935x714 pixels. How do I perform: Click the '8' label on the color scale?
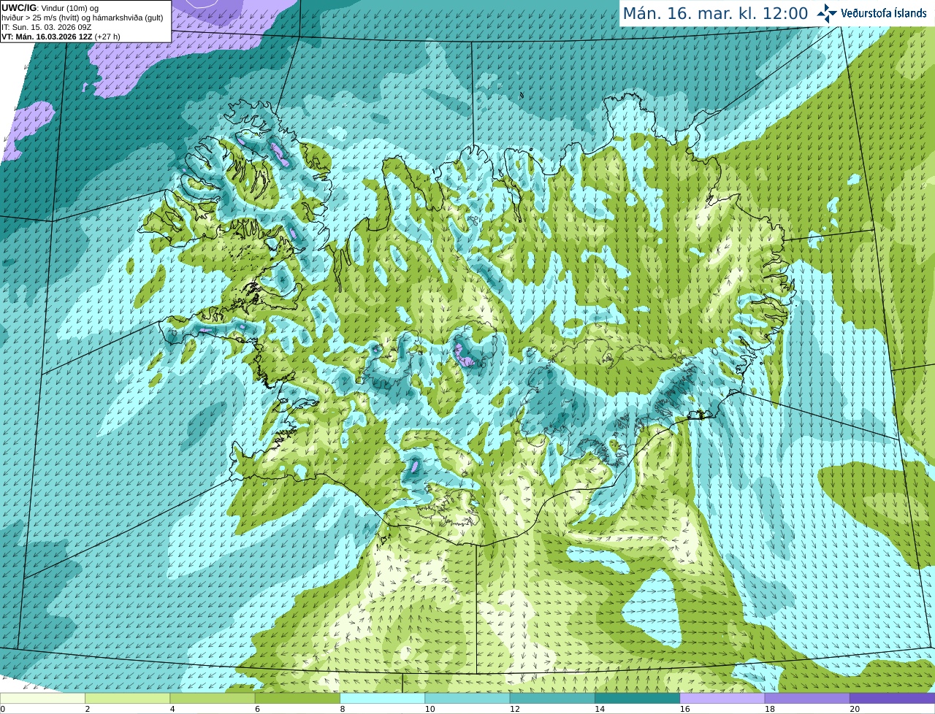pyautogui.click(x=343, y=709)
